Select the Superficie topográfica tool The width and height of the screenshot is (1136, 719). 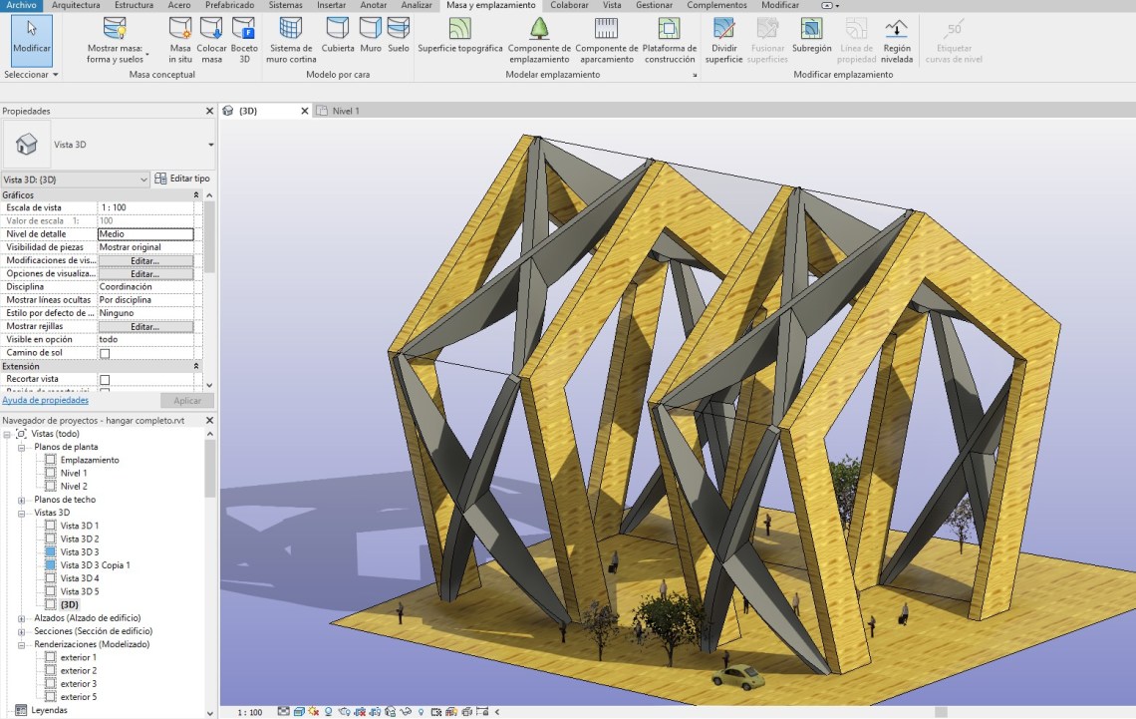tap(459, 29)
